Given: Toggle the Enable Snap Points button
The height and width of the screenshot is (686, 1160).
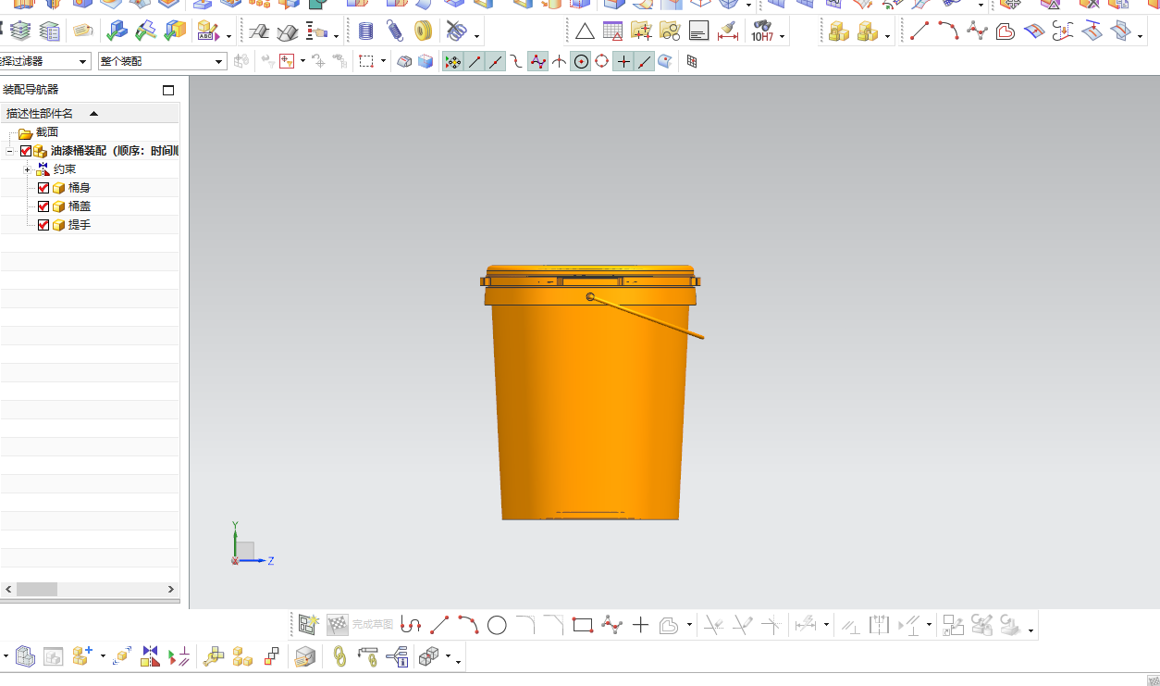Looking at the screenshot, I should (453, 62).
